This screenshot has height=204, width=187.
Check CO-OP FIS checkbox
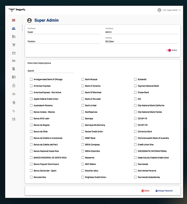[x=135, y=125]
